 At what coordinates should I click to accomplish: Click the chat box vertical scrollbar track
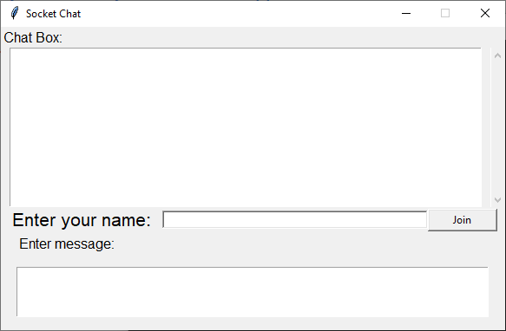(x=497, y=127)
